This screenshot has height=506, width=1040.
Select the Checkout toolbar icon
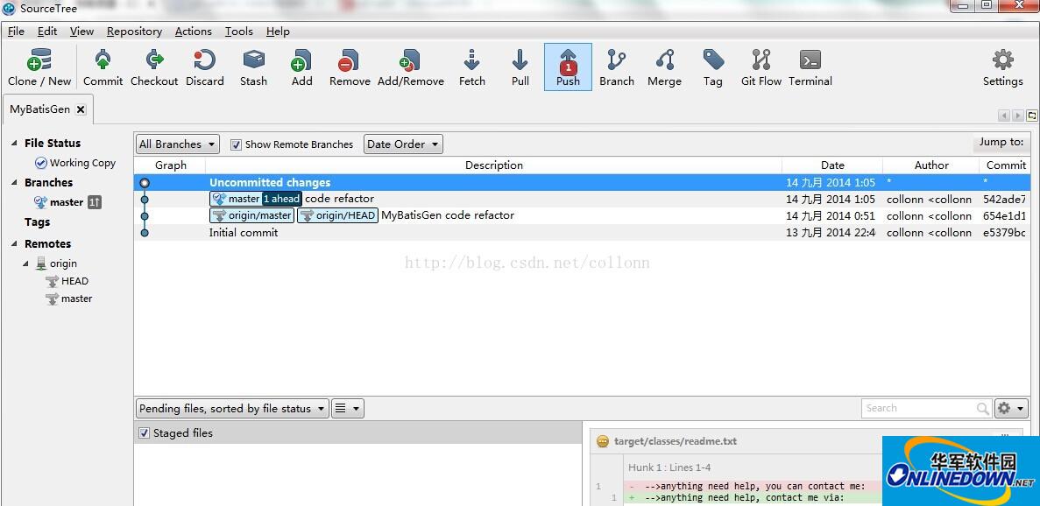(x=154, y=67)
